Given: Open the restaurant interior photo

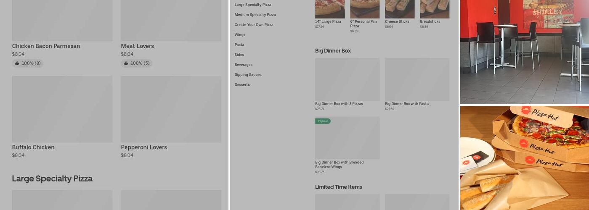Looking at the screenshot, I should pyautogui.click(x=525, y=52).
